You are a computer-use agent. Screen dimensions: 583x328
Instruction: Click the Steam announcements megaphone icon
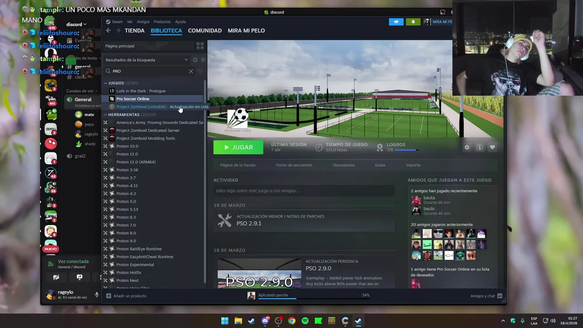(396, 21)
